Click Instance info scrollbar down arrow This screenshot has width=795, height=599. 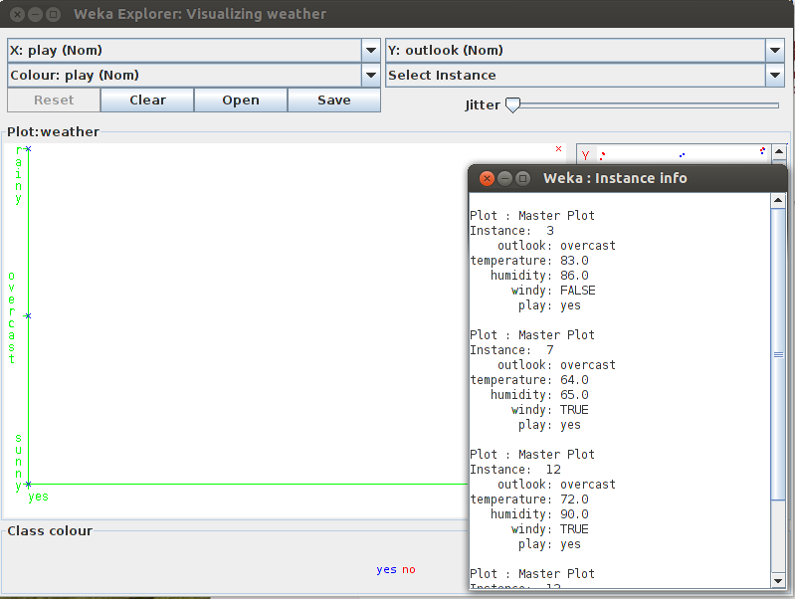[778, 581]
